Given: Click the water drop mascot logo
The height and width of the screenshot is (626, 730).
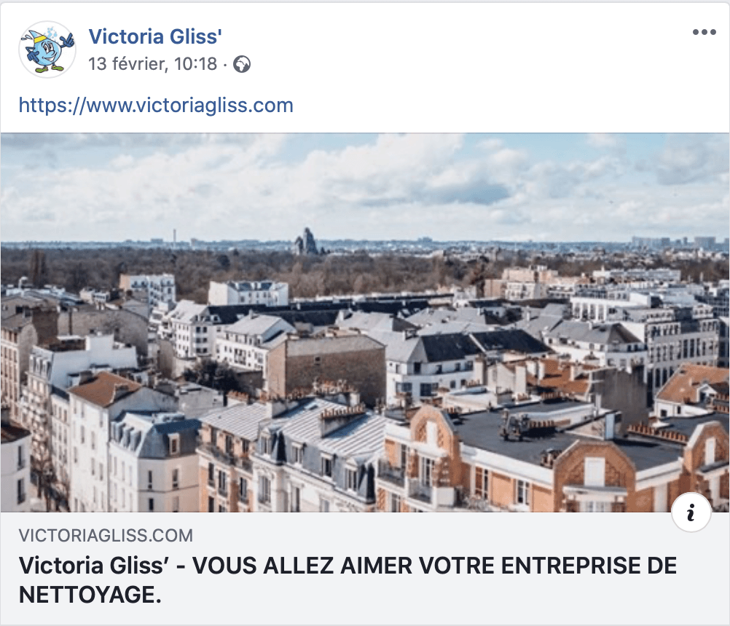Looking at the screenshot, I should pyautogui.click(x=47, y=49).
